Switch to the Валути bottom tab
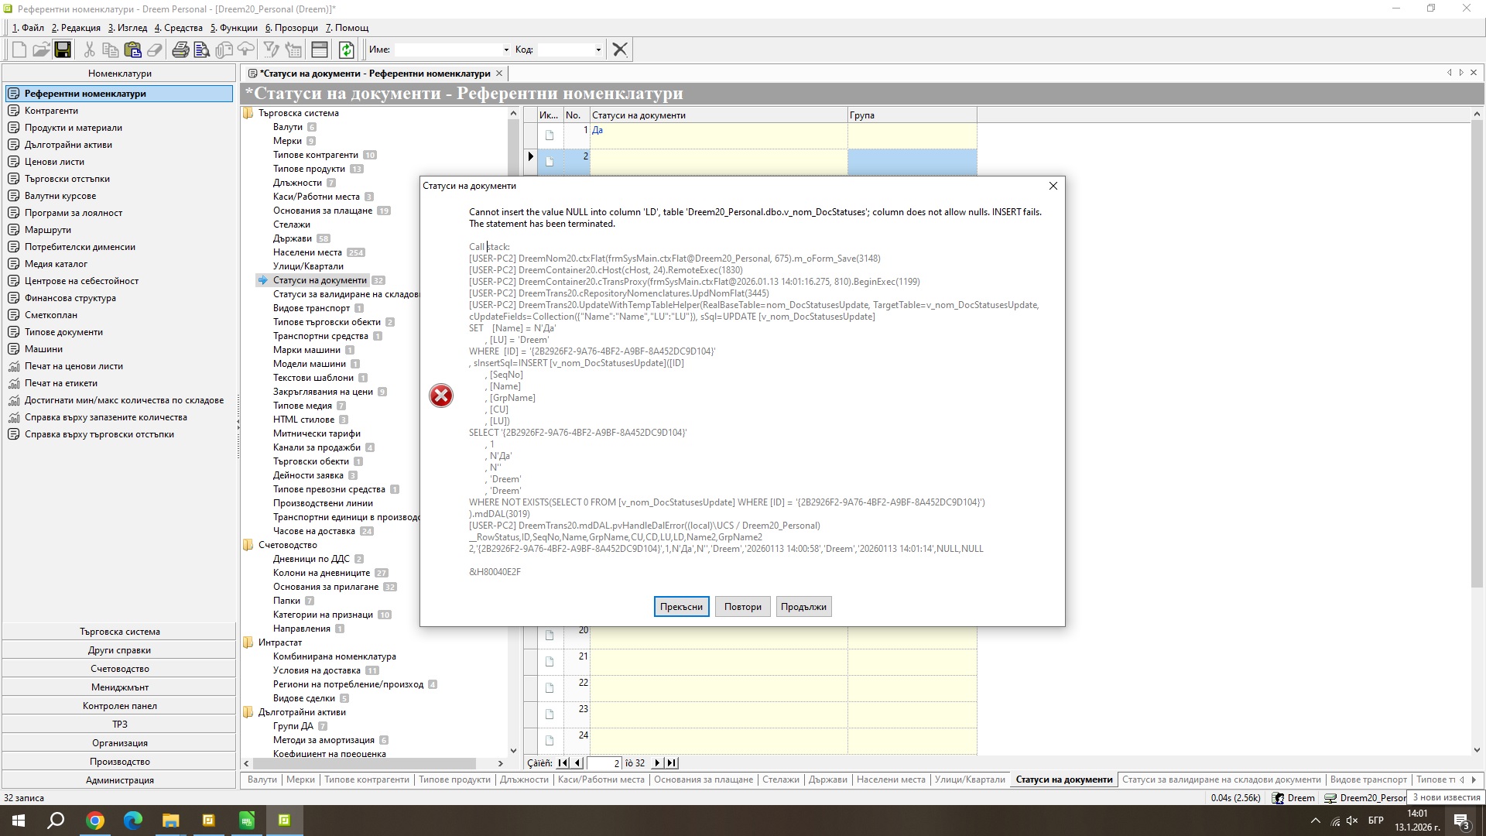Screen dimensions: 1486x836 [262, 779]
